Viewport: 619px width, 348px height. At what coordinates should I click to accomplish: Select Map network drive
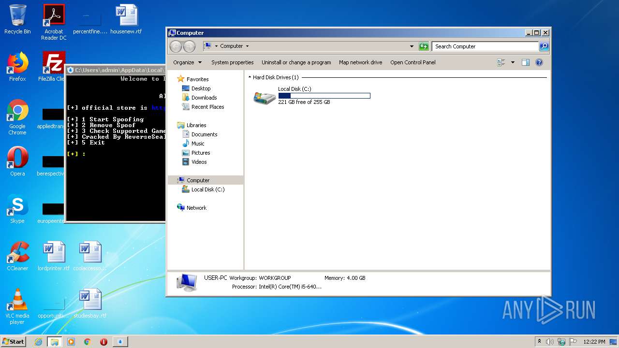point(360,62)
